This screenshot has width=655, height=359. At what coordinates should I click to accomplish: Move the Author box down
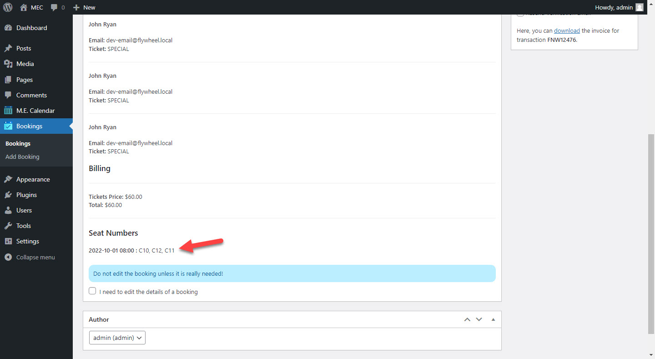(x=479, y=319)
